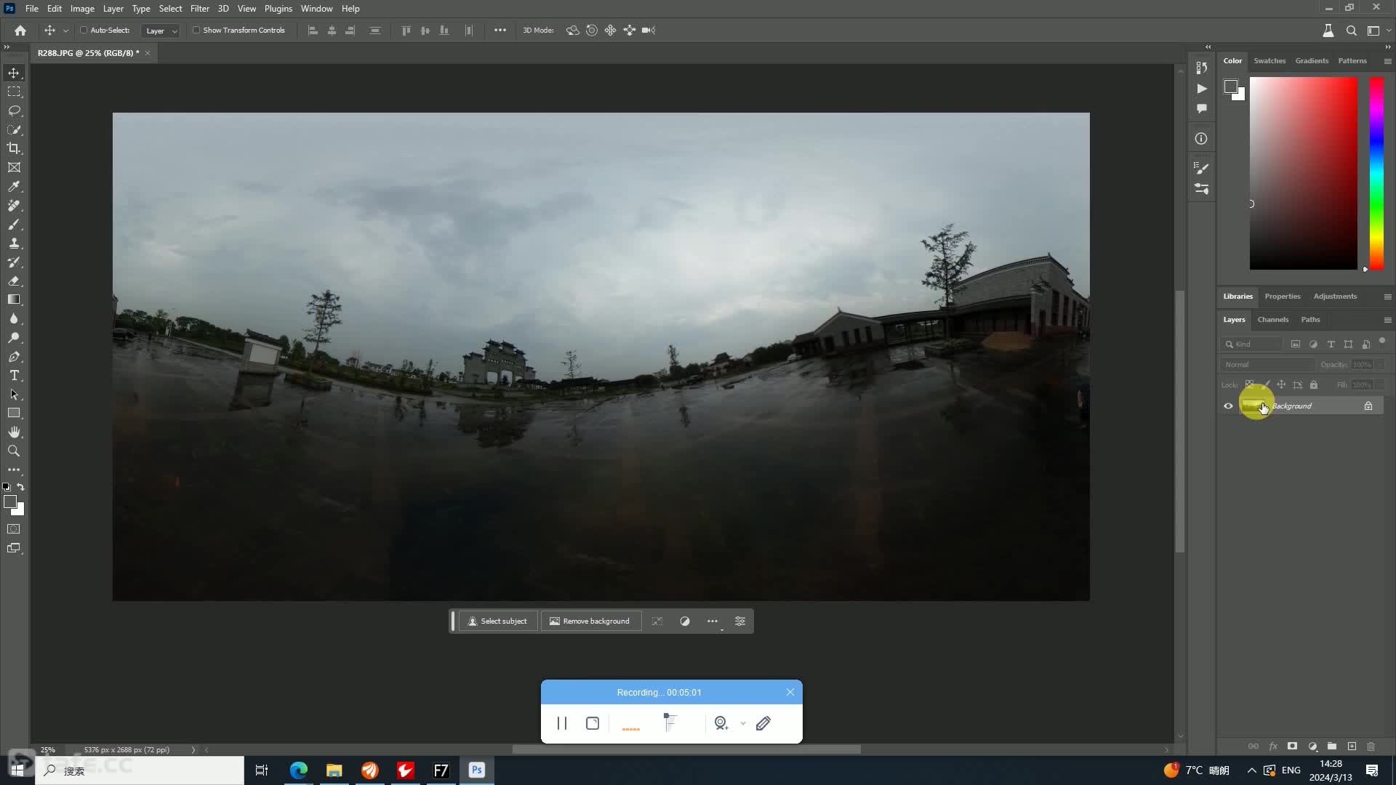Create a new layer icon
1396x785 pixels.
[1352, 746]
